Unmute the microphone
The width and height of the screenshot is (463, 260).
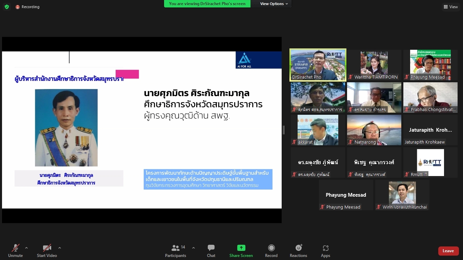(x=16, y=251)
